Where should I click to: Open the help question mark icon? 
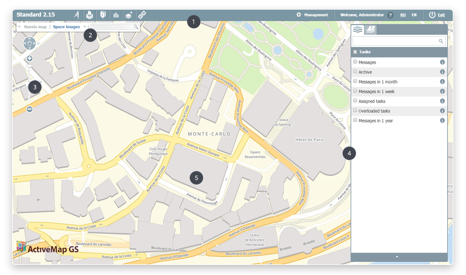390,15
